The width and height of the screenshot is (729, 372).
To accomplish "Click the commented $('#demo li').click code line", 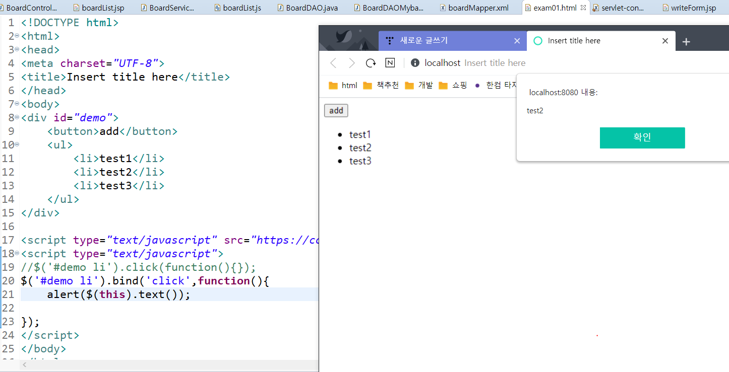I will click(x=139, y=267).
